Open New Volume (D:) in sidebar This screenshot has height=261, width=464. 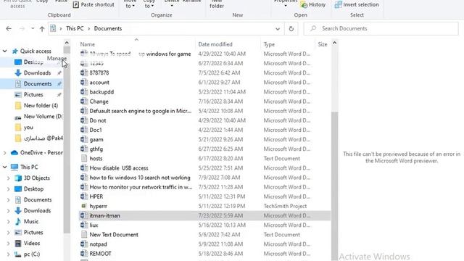pos(43,117)
